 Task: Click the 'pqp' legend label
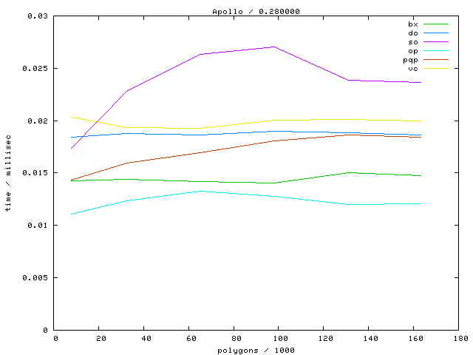411,60
